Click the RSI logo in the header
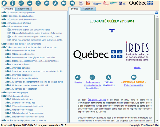160x127 pixels. pyautogui.click(x=114, y=3)
